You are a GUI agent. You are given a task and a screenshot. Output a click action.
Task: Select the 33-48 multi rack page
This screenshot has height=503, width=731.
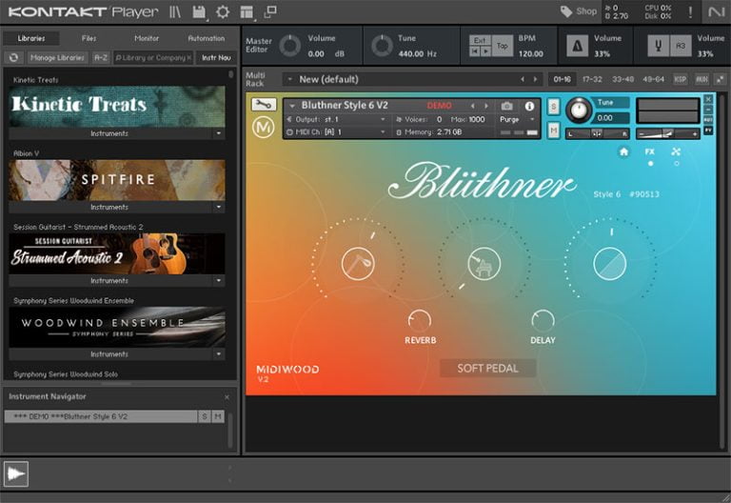pos(622,79)
